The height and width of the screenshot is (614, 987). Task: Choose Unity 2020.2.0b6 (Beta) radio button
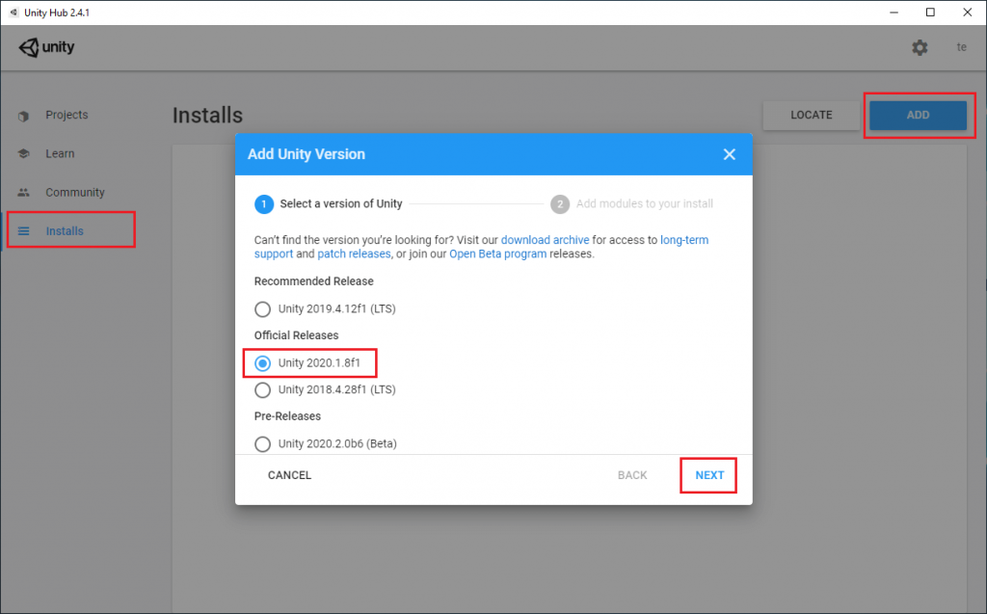(x=262, y=444)
